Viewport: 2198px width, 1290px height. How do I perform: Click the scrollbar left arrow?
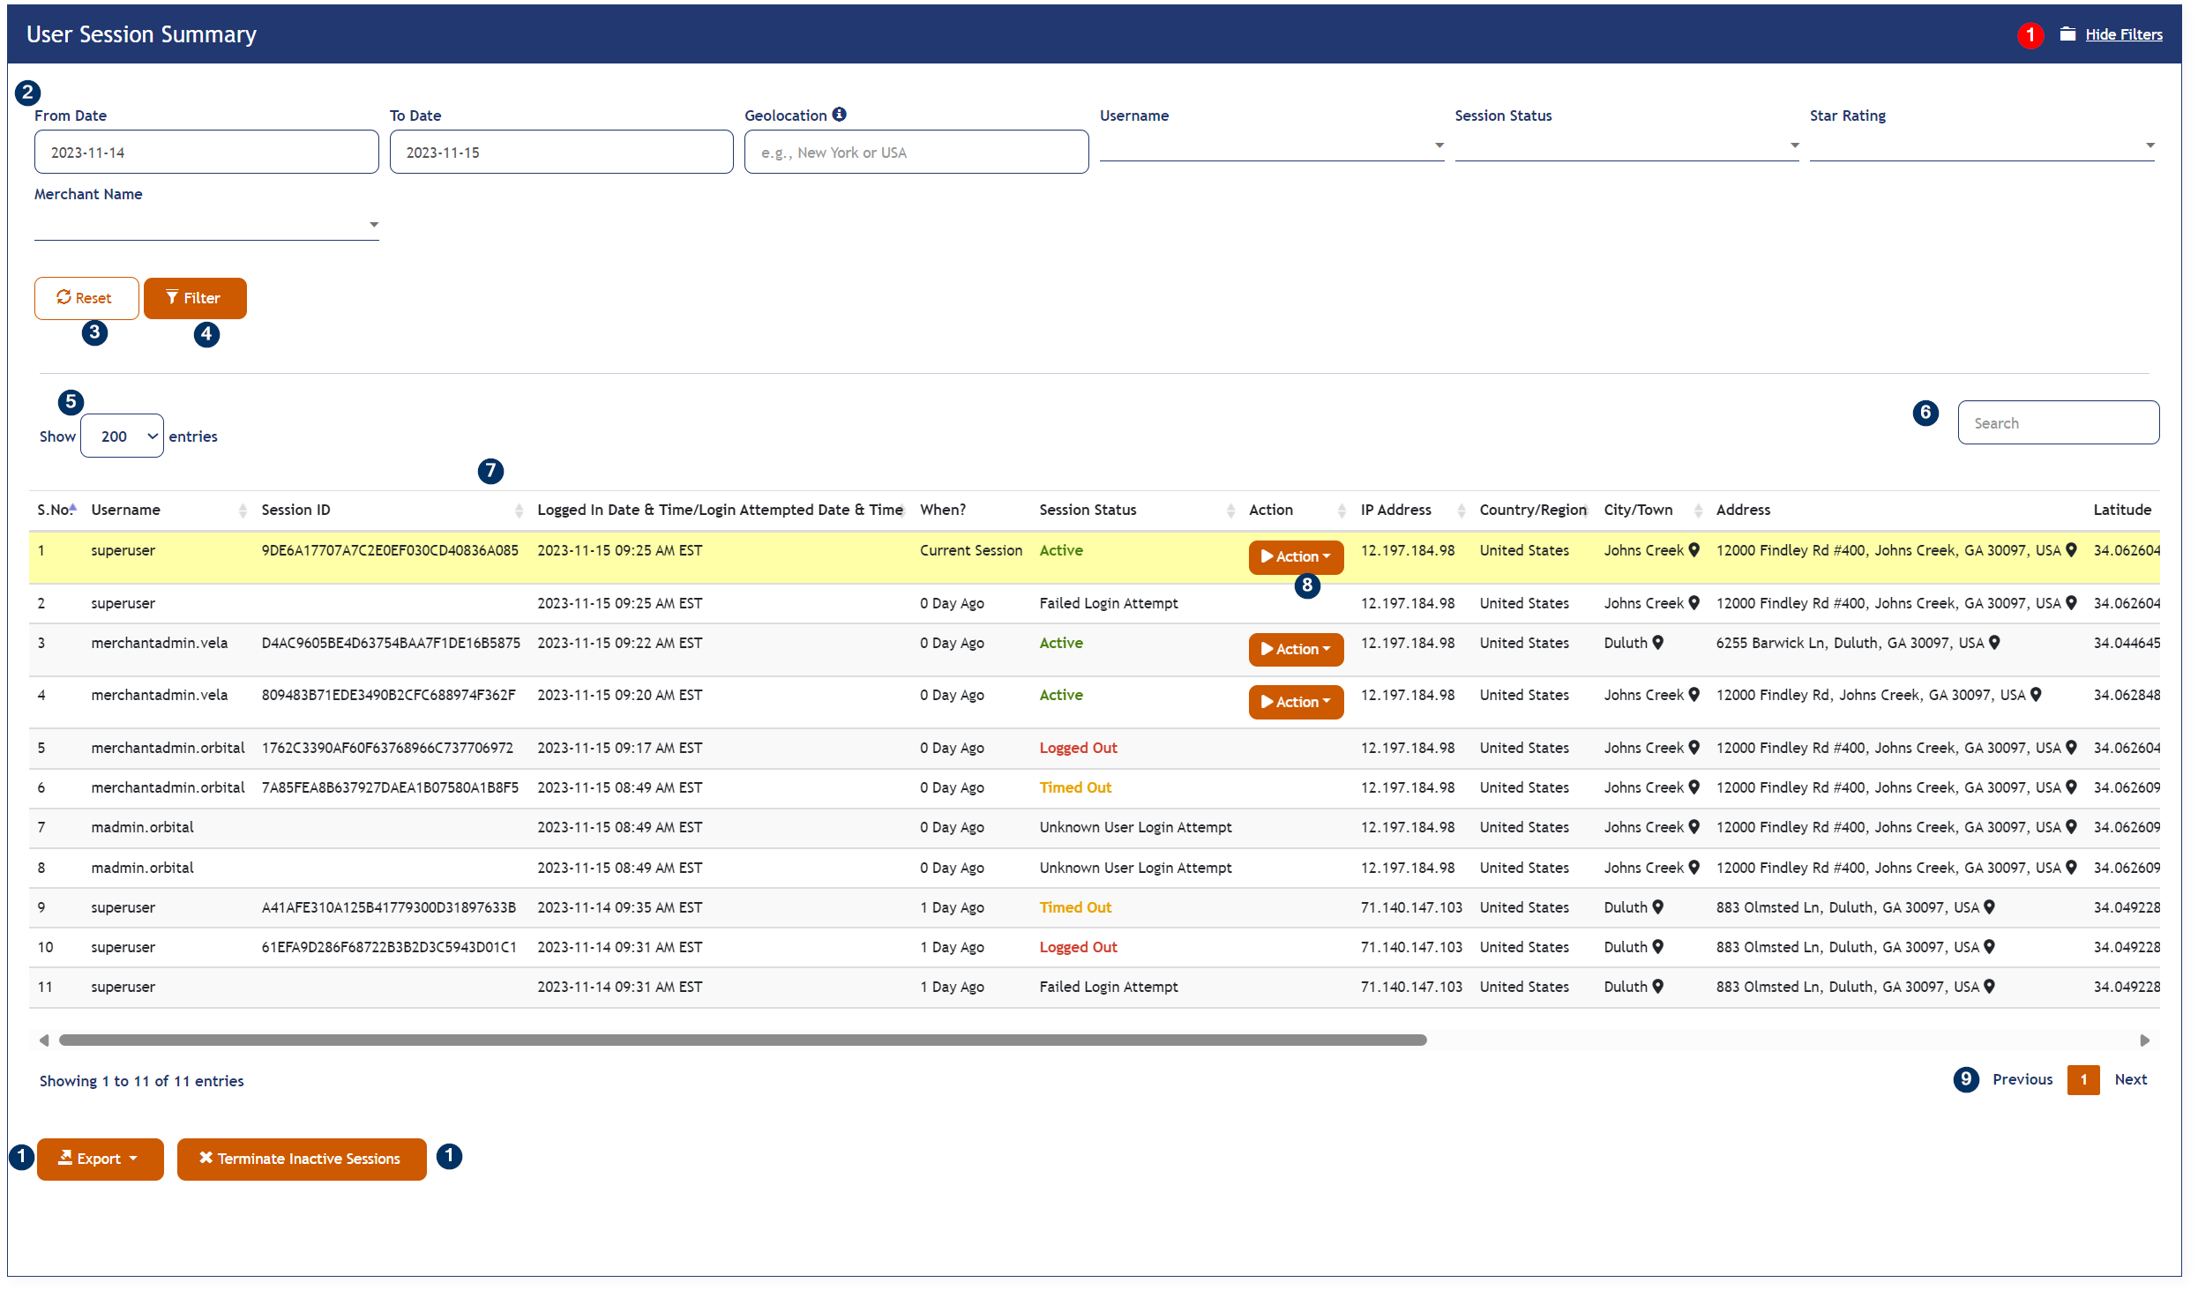(x=44, y=1040)
